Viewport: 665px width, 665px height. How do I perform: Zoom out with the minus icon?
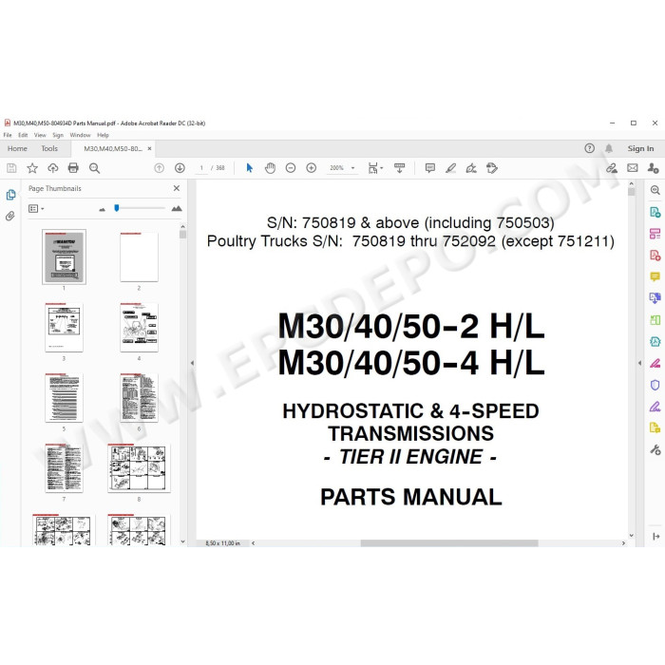(x=291, y=168)
